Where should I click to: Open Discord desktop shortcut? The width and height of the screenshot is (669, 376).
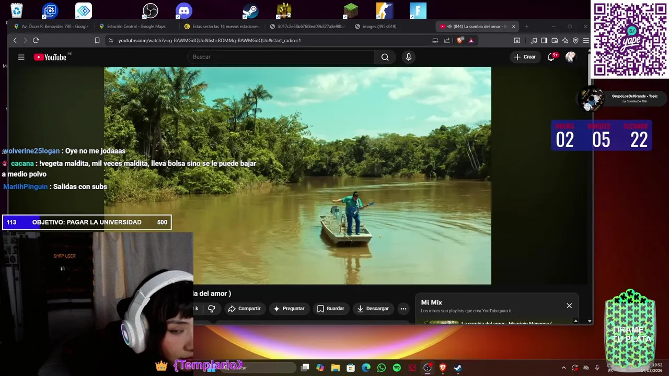[184, 10]
